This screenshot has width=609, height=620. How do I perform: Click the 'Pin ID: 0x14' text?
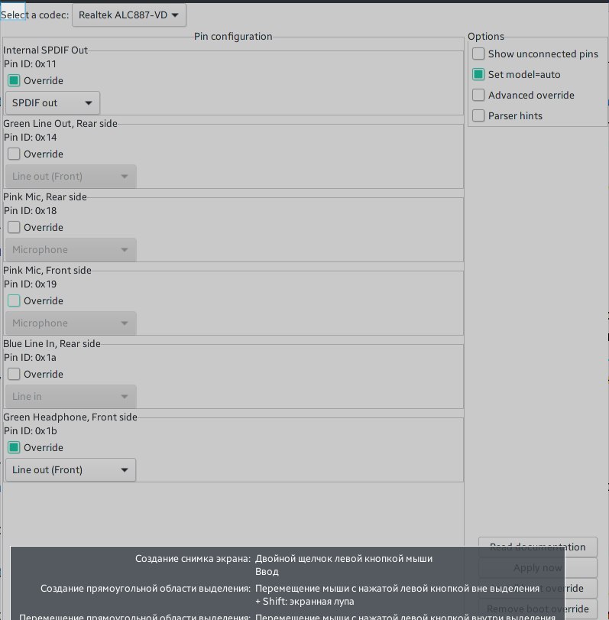(x=30, y=137)
